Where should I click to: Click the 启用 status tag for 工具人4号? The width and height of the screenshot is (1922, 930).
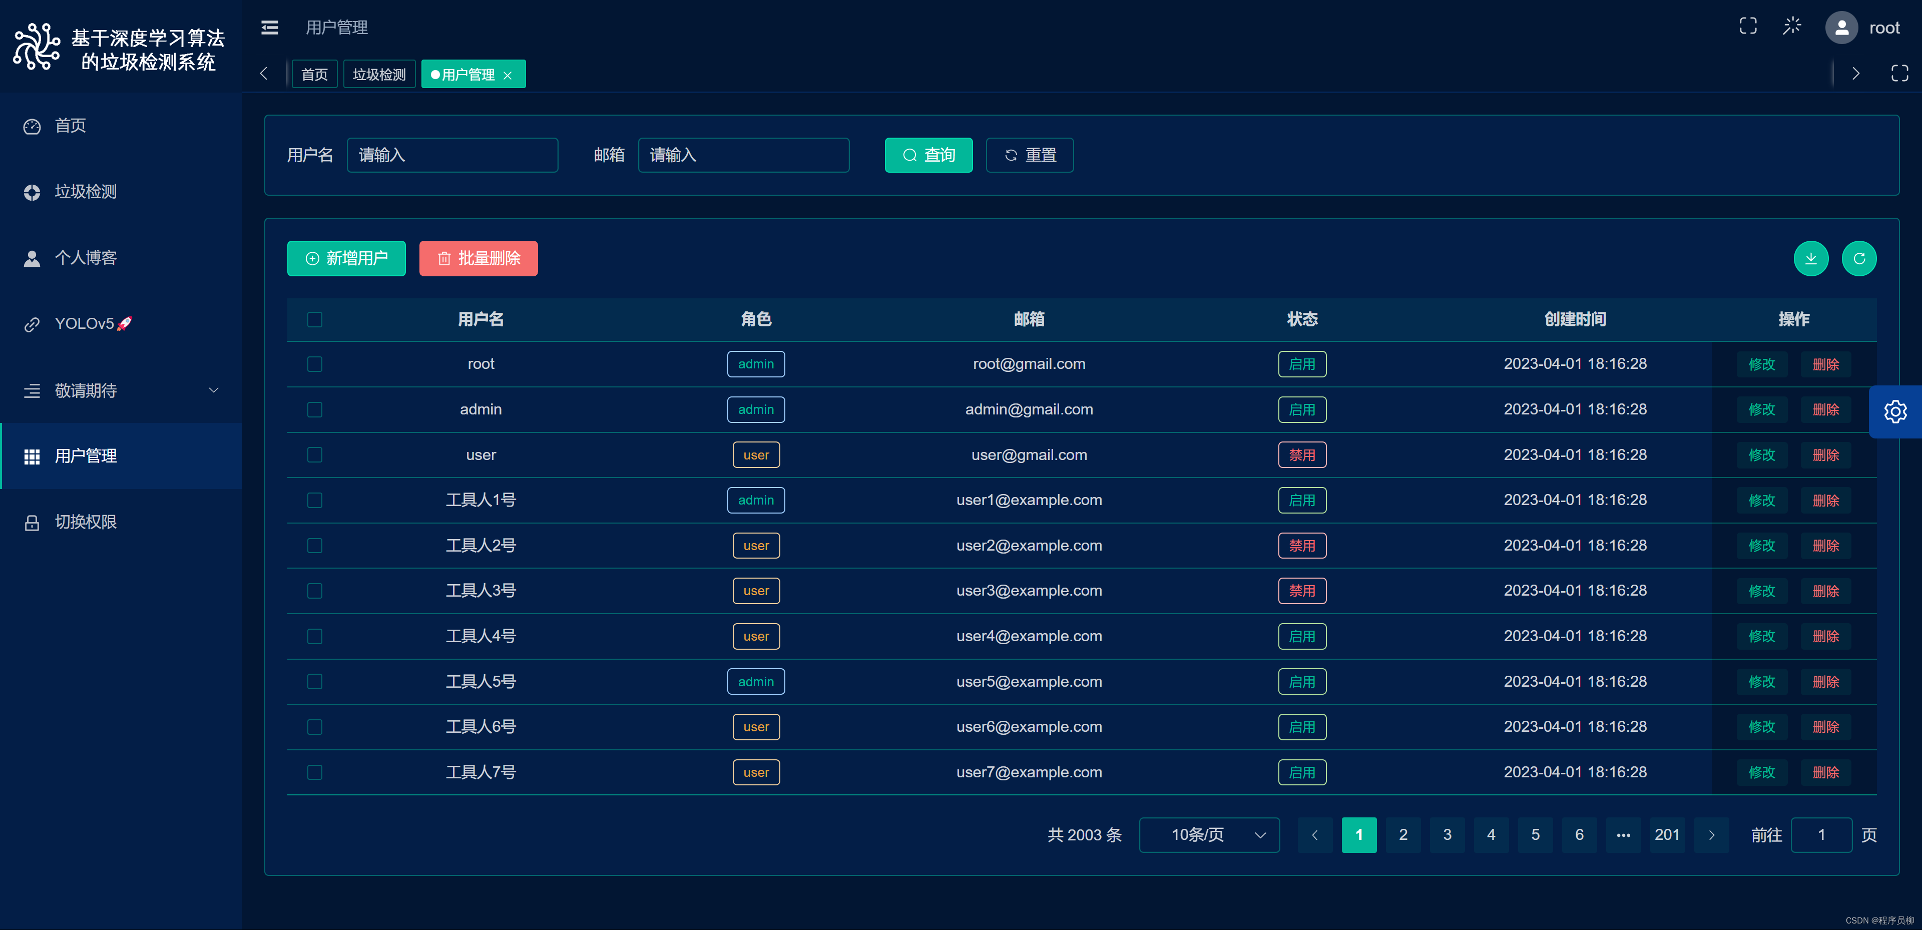1302,636
